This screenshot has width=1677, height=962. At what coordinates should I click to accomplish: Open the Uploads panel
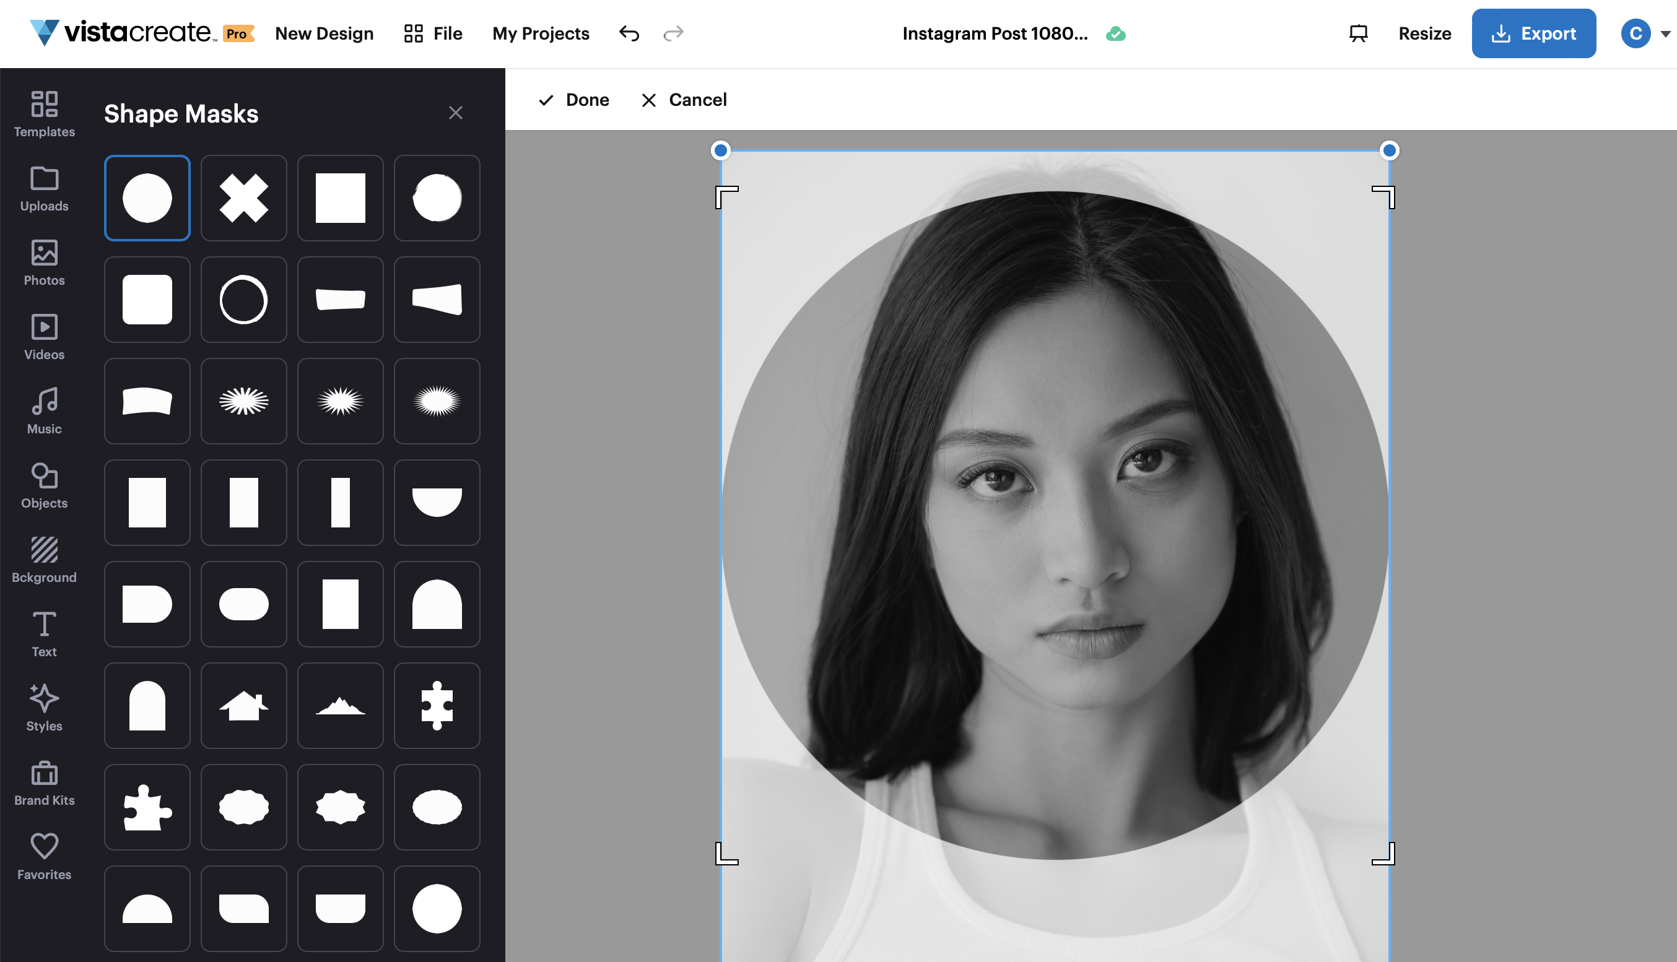(43, 189)
